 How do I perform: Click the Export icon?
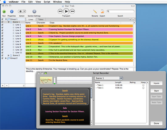tap(102, 12)
